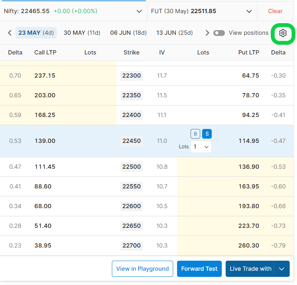Click the IV column header
The image size is (297, 285).
(x=162, y=53)
